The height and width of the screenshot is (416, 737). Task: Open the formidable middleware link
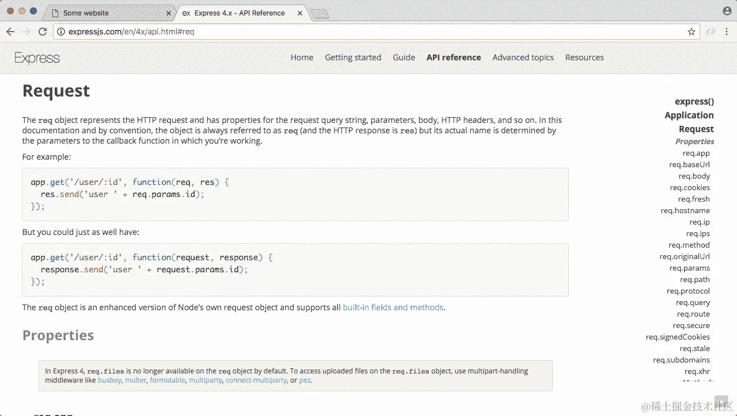168,380
